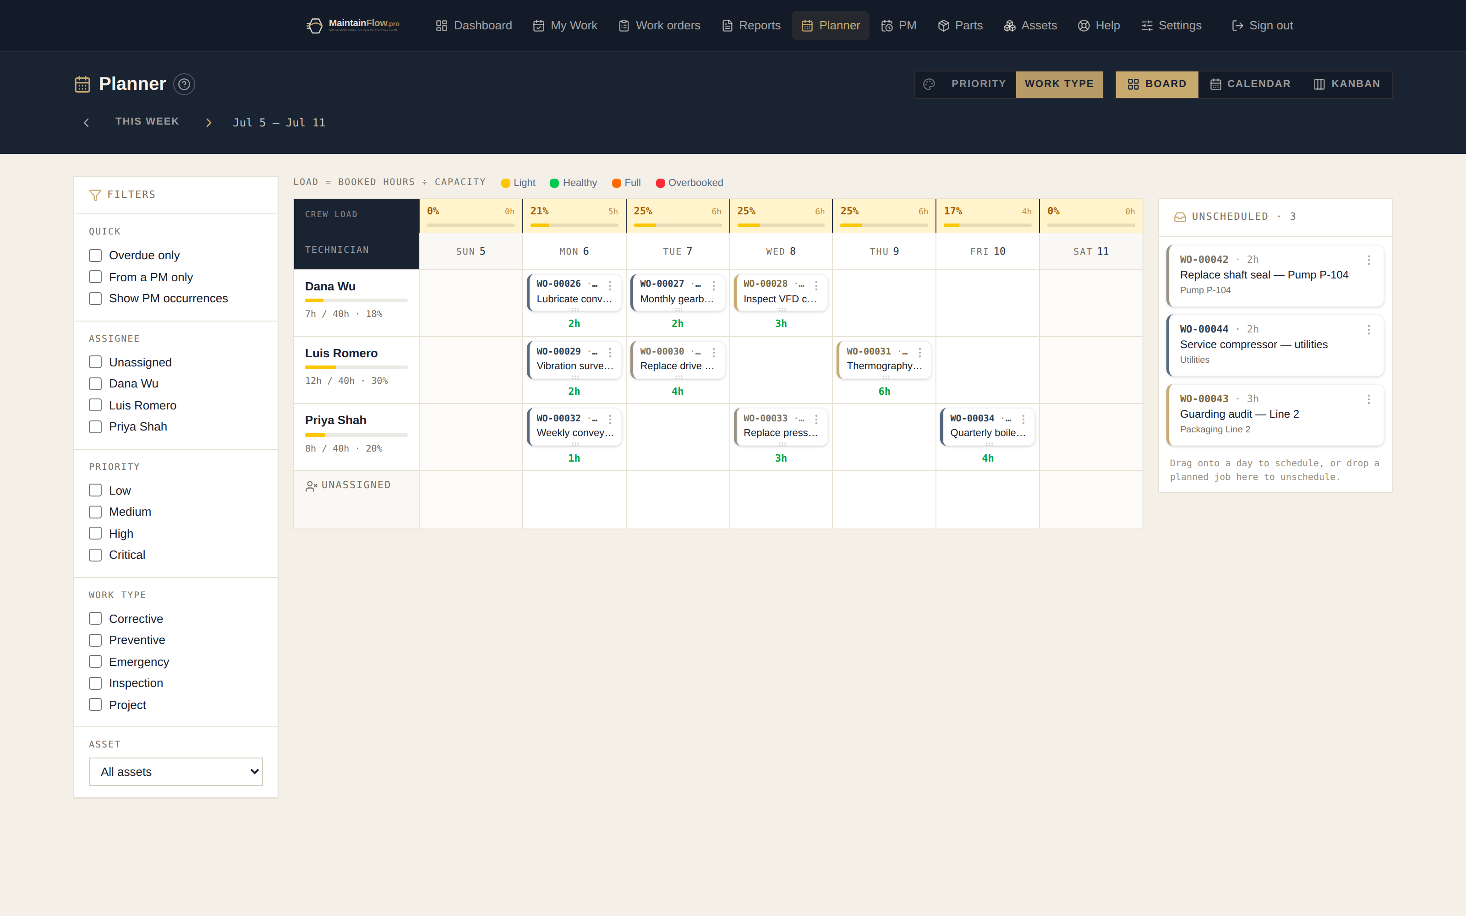Click the Planner calendar heading icon
Viewport: 1466px width, 916px height.
pyautogui.click(x=82, y=84)
